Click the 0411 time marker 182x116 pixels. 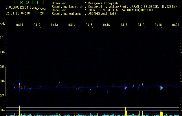(x=19, y=25)
